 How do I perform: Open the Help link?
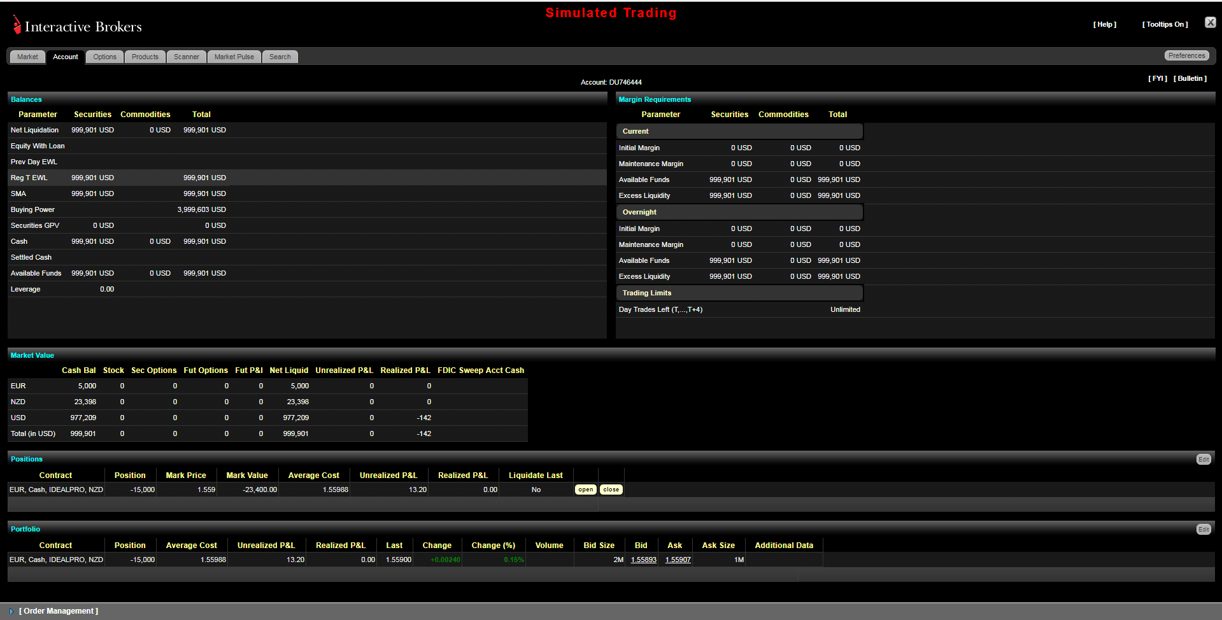1105,24
